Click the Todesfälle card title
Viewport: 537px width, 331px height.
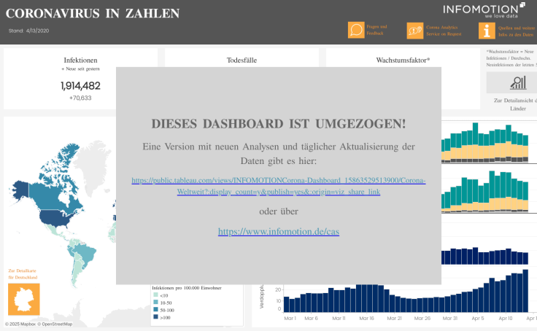tap(242, 61)
